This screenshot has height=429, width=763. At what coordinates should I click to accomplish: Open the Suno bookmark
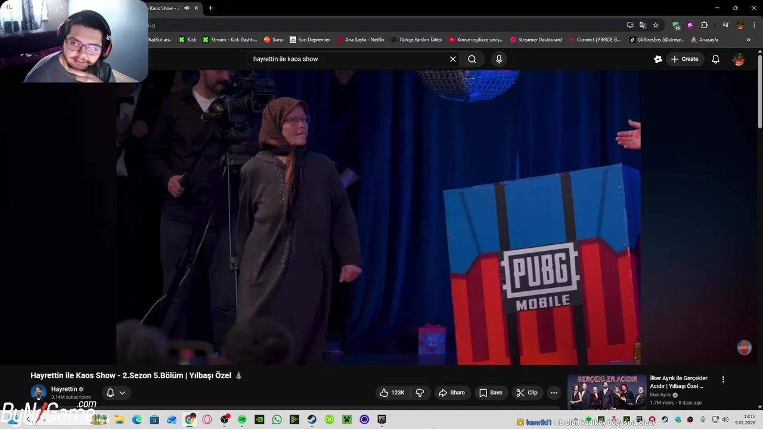274,40
